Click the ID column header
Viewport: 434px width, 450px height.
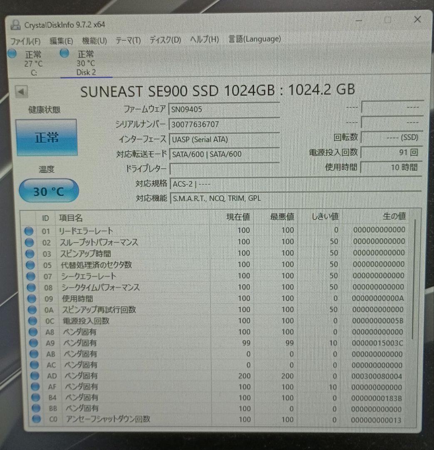[x=46, y=218]
